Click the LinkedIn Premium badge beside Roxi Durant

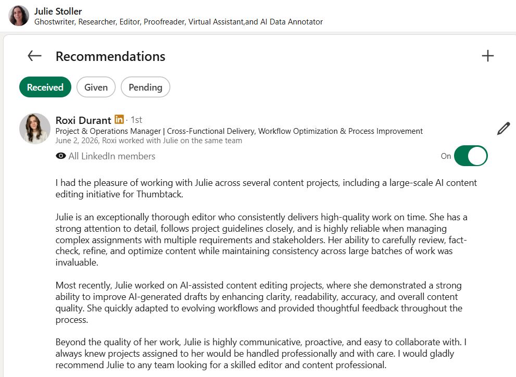pos(119,119)
